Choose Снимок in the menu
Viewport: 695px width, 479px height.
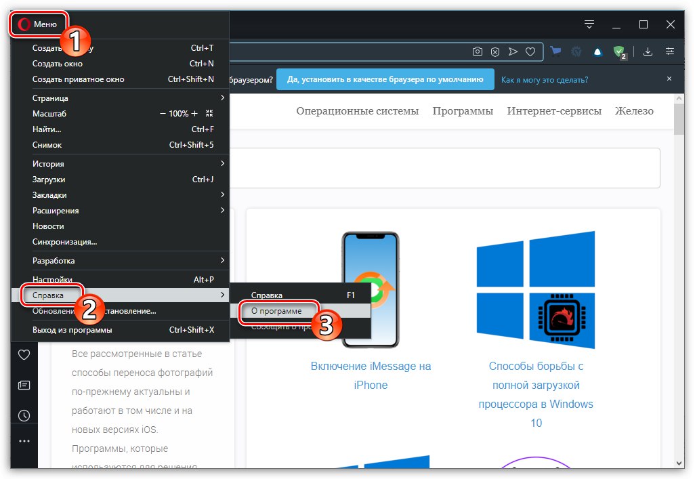(x=120, y=144)
